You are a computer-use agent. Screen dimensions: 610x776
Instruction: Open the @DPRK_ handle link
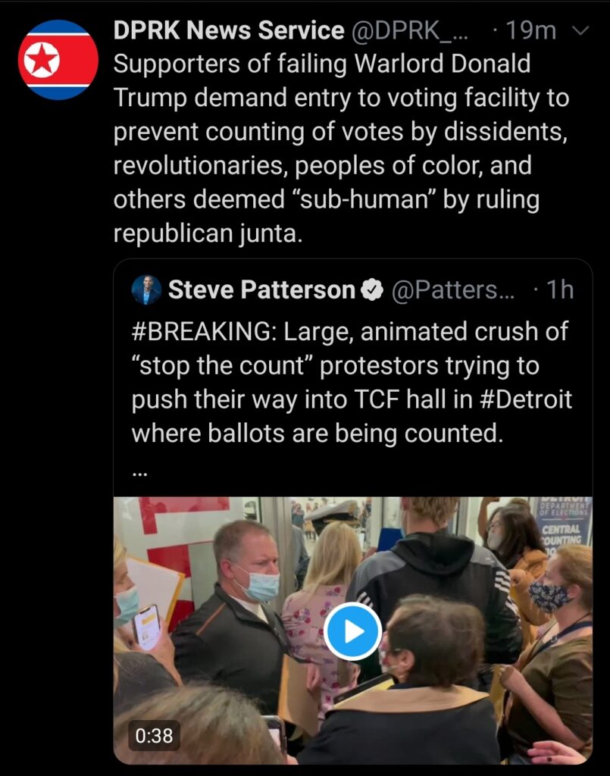[409, 31]
